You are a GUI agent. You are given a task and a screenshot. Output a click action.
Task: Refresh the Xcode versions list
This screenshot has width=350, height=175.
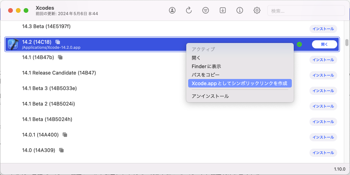[189, 10]
